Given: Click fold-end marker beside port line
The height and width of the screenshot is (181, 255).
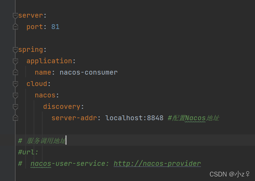Looking at the screenshot, I should click(x=15, y=27).
